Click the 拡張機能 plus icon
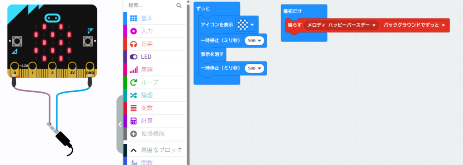 click(133, 134)
